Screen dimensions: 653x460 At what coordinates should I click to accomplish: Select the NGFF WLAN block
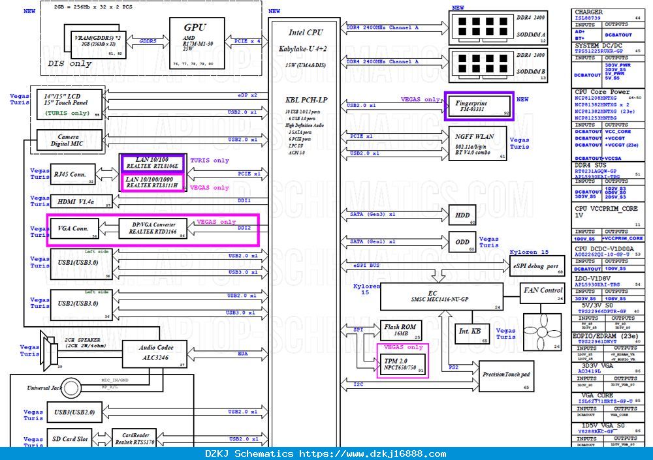[x=477, y=144]
